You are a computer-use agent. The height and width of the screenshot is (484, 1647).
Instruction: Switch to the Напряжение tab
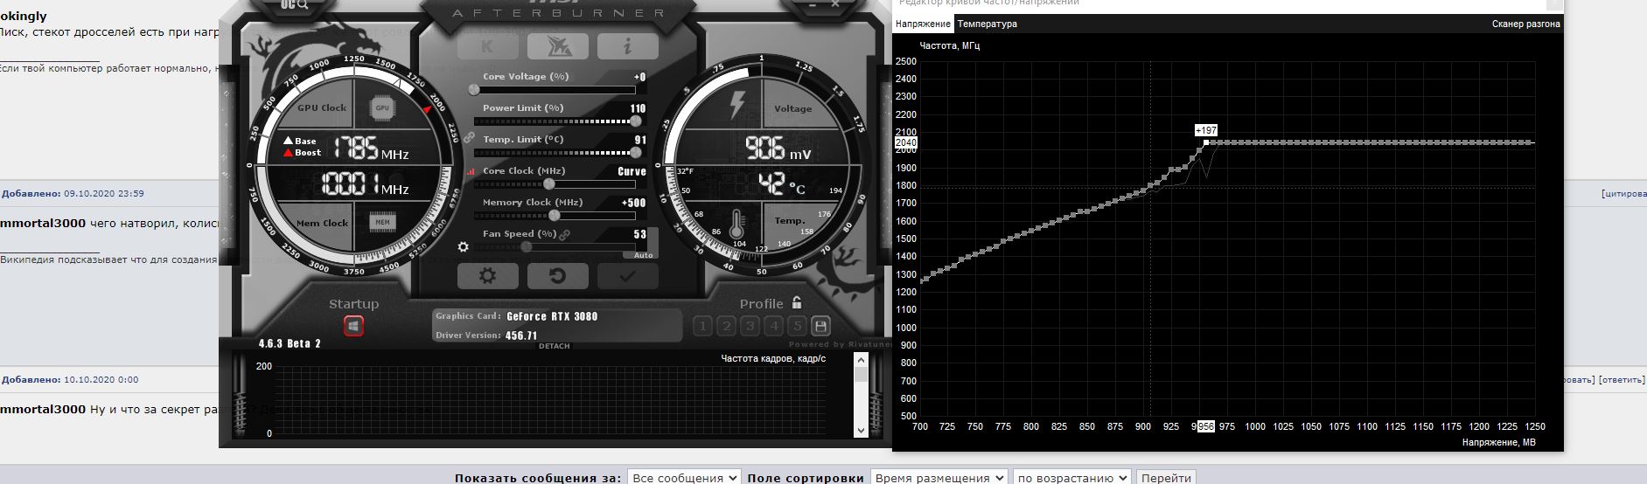coord(923,24)
